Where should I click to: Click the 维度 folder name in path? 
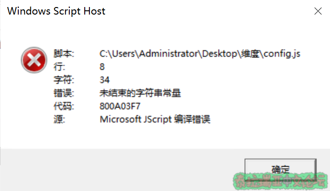tap(250, 53)
